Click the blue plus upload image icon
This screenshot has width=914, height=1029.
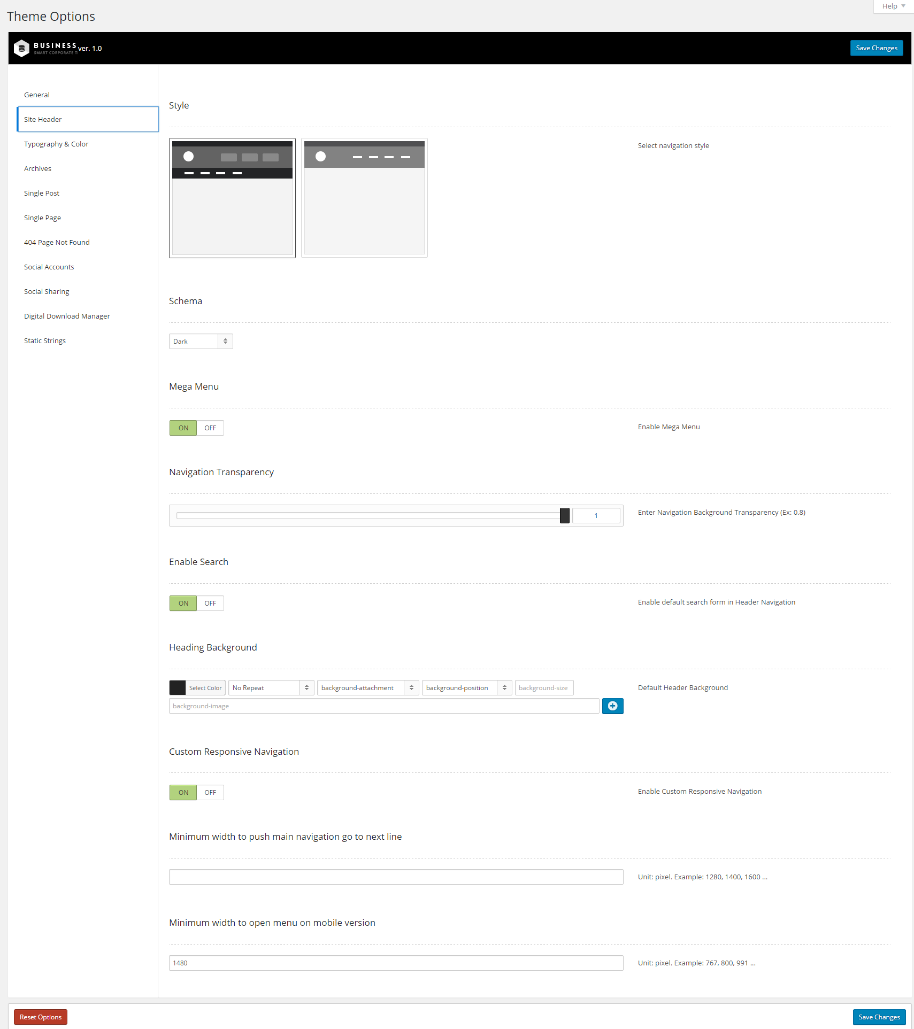click(x=612, y=706)
